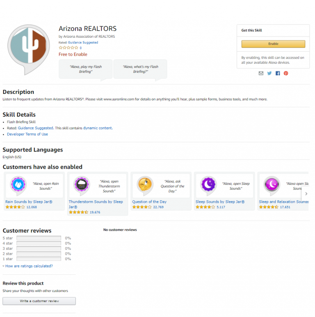Open Guidance Suggested rating link under title
This screenshot has height=317, width=315.
(x=83, y=43)
